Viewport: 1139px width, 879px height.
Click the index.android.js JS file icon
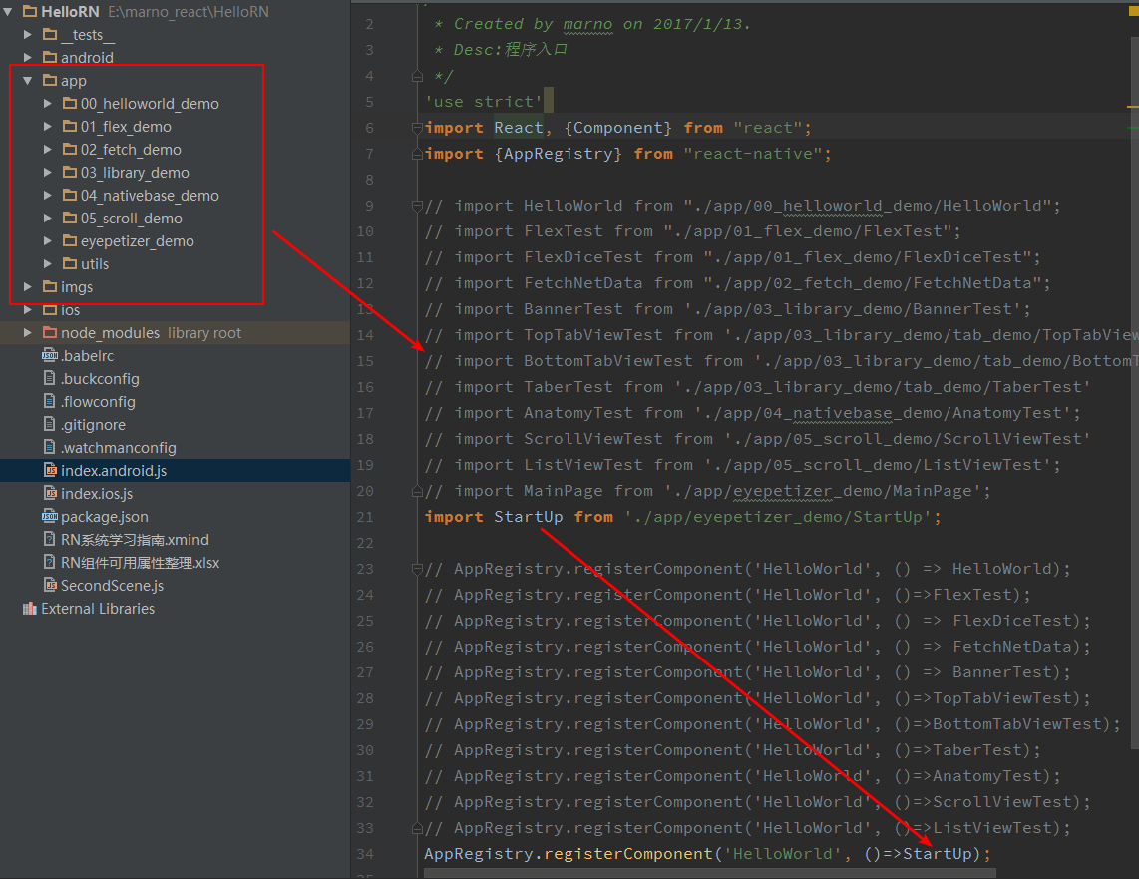tap(50, 470)
